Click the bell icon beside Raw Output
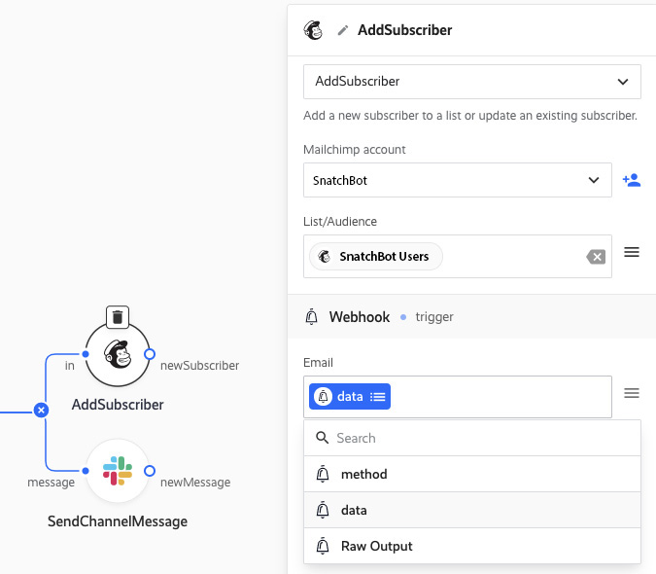 323,546
